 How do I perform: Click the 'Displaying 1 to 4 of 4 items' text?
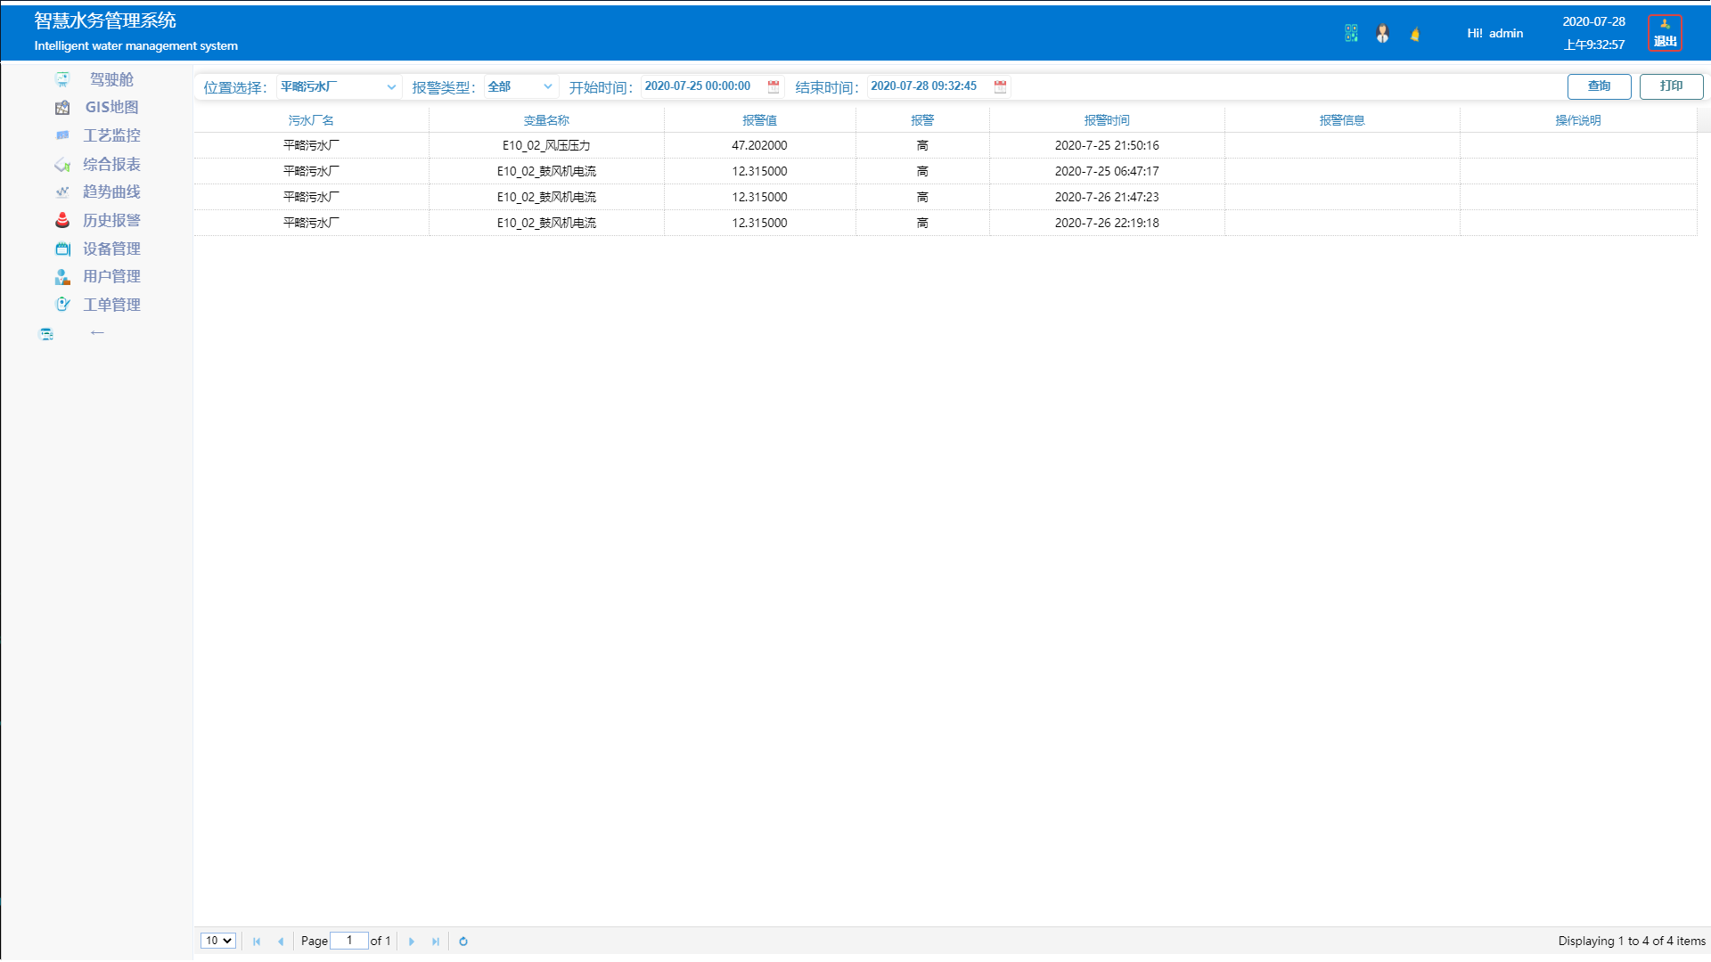1632,941
